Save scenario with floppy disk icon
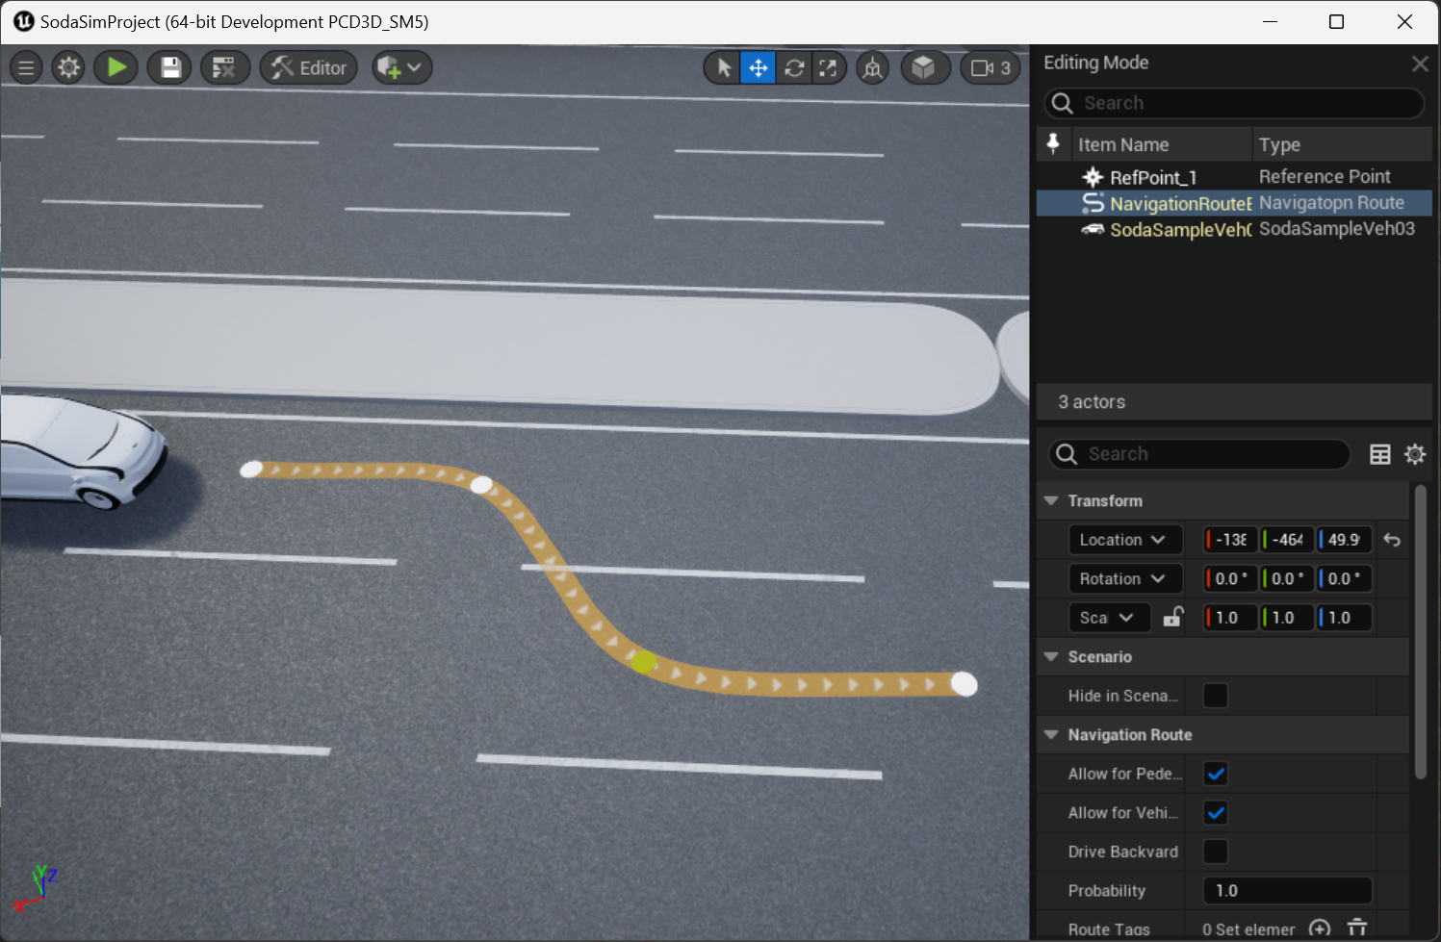1441x942 pixels. coord(170,68)
